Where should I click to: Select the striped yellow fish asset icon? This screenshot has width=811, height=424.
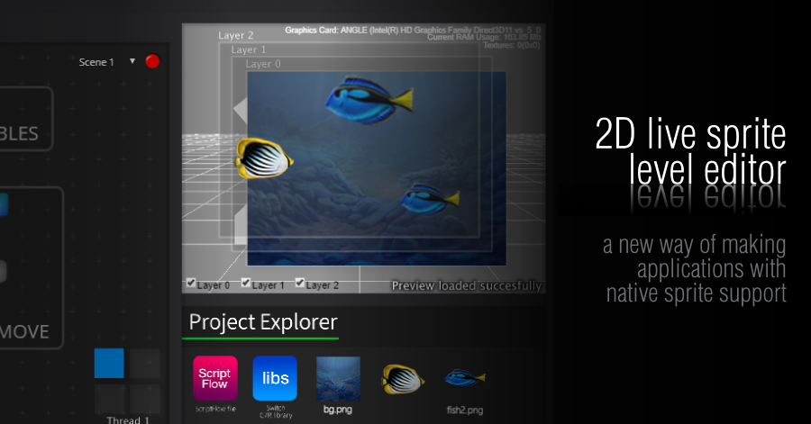pos(403,379)
